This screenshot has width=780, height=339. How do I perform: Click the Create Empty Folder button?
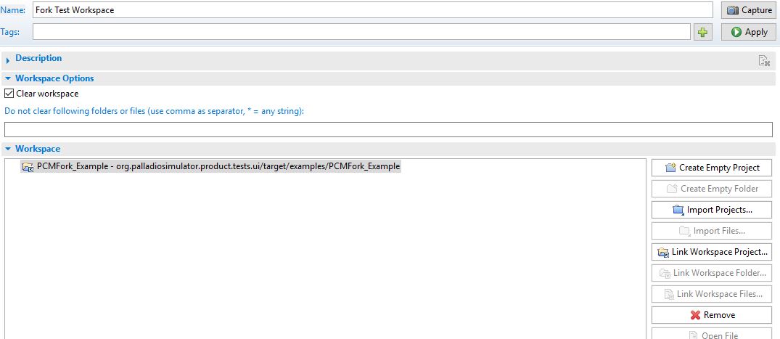point(712,189)
